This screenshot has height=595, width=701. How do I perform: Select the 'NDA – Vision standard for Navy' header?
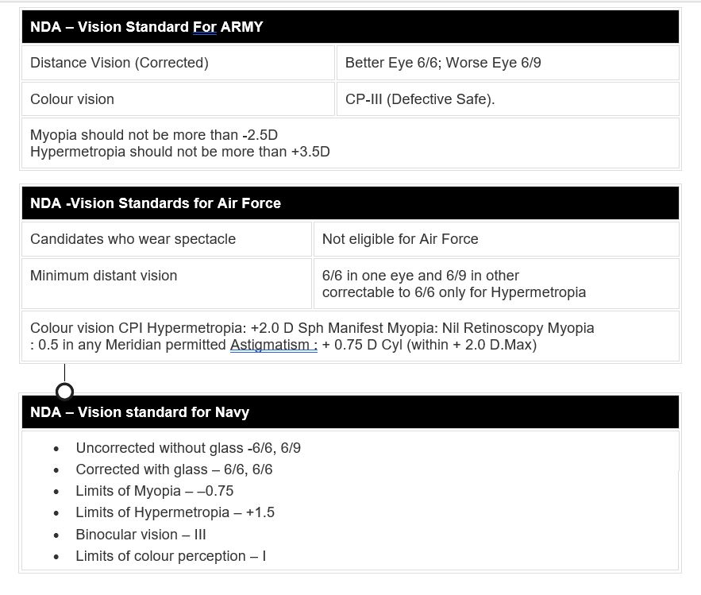point(351,412)
